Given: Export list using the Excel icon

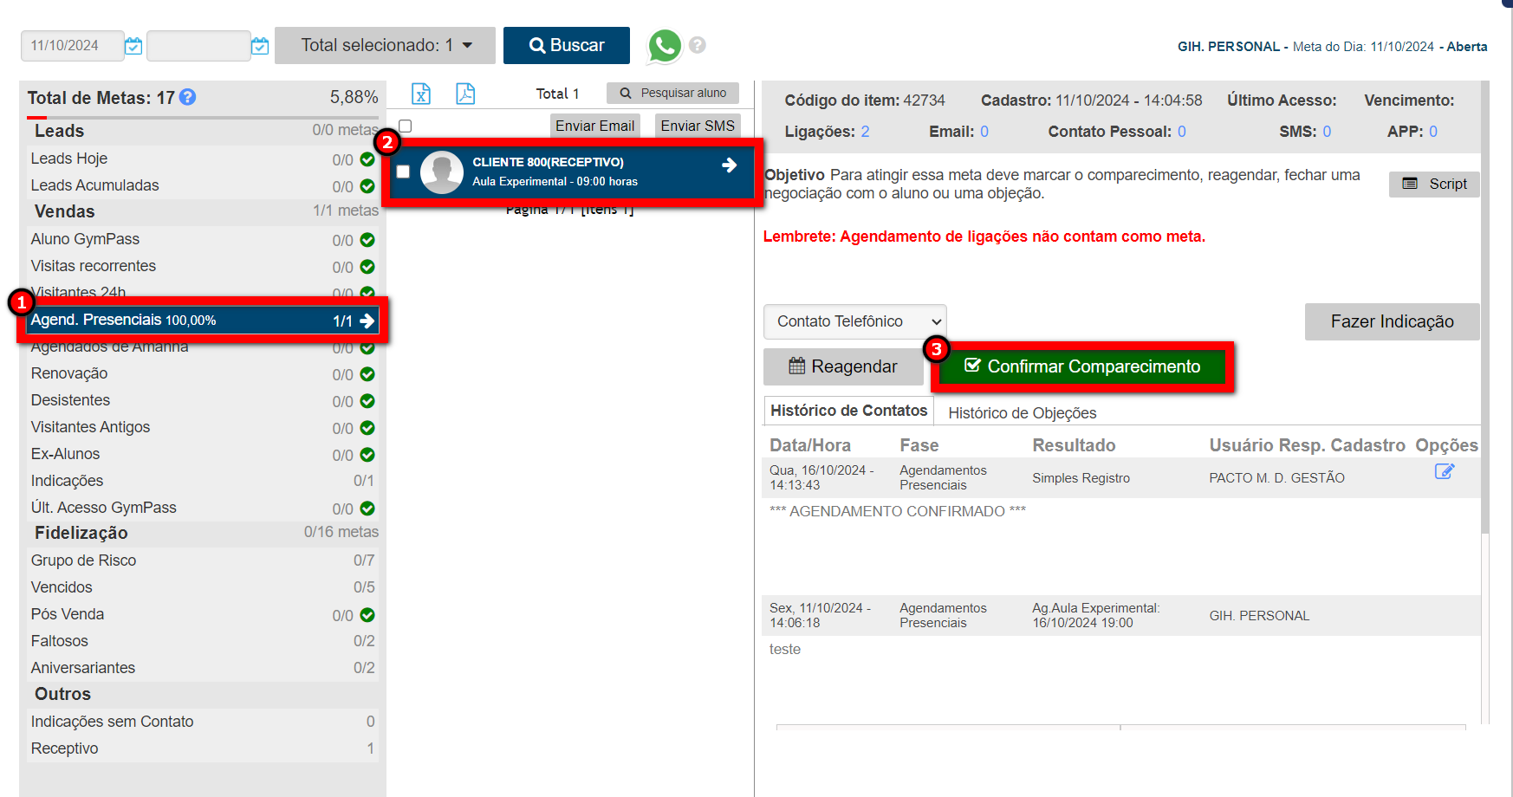Looking at the screenshot, I should pyautogui.click(x=421, y=94).
